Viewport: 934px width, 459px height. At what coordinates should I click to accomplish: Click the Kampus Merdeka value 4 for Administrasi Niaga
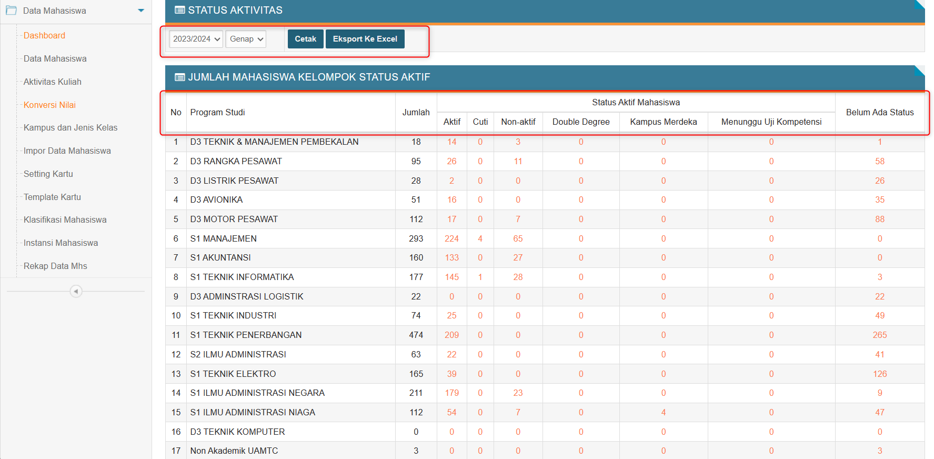[663, 412]
